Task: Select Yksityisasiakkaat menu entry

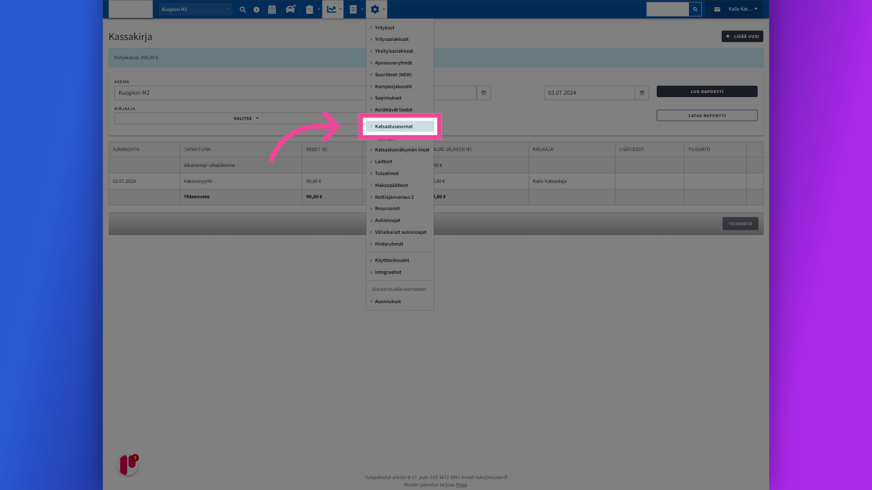Action: tap(394, 51)
